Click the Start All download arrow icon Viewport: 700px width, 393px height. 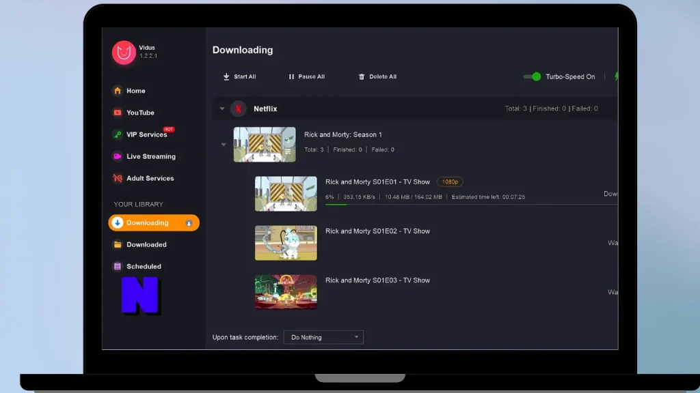click(226, 76)
